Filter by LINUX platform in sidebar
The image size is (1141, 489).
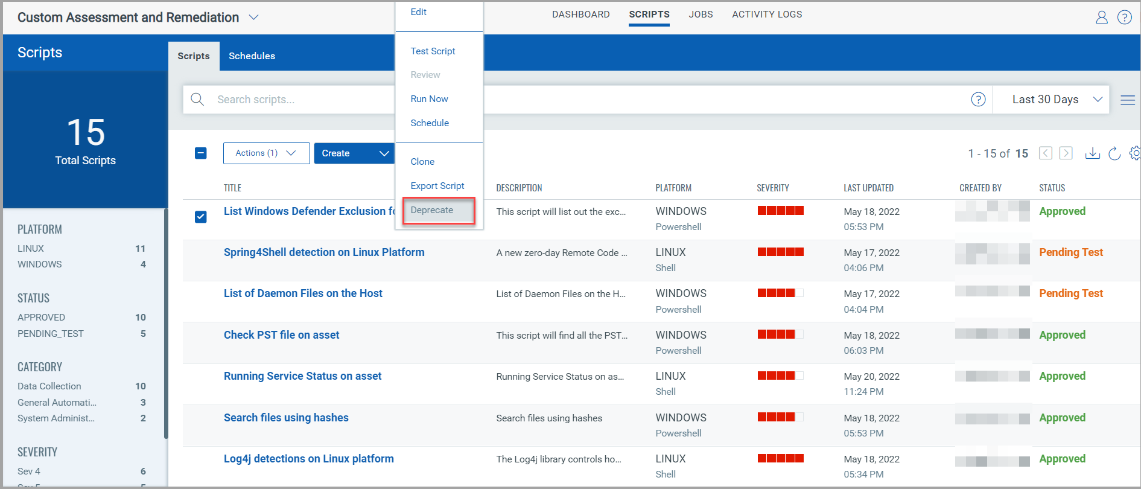pyautogui.click(x=31, y=249)
